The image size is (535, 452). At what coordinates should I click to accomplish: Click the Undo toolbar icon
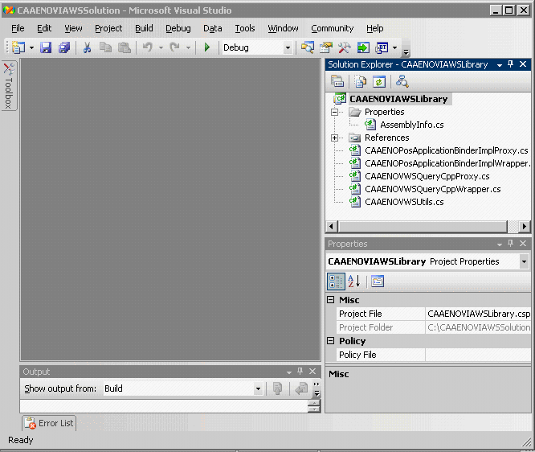tap(148, 47)
